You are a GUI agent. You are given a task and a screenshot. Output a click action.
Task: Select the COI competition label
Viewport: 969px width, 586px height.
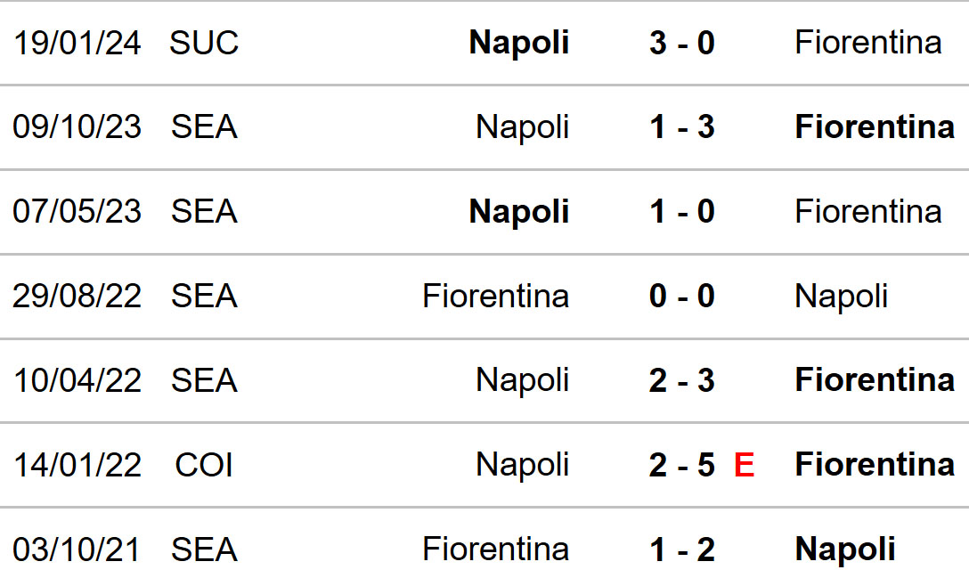(204, 465)
